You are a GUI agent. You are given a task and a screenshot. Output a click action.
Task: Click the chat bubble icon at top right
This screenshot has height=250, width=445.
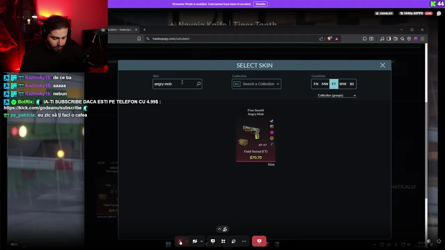[439, 14]
